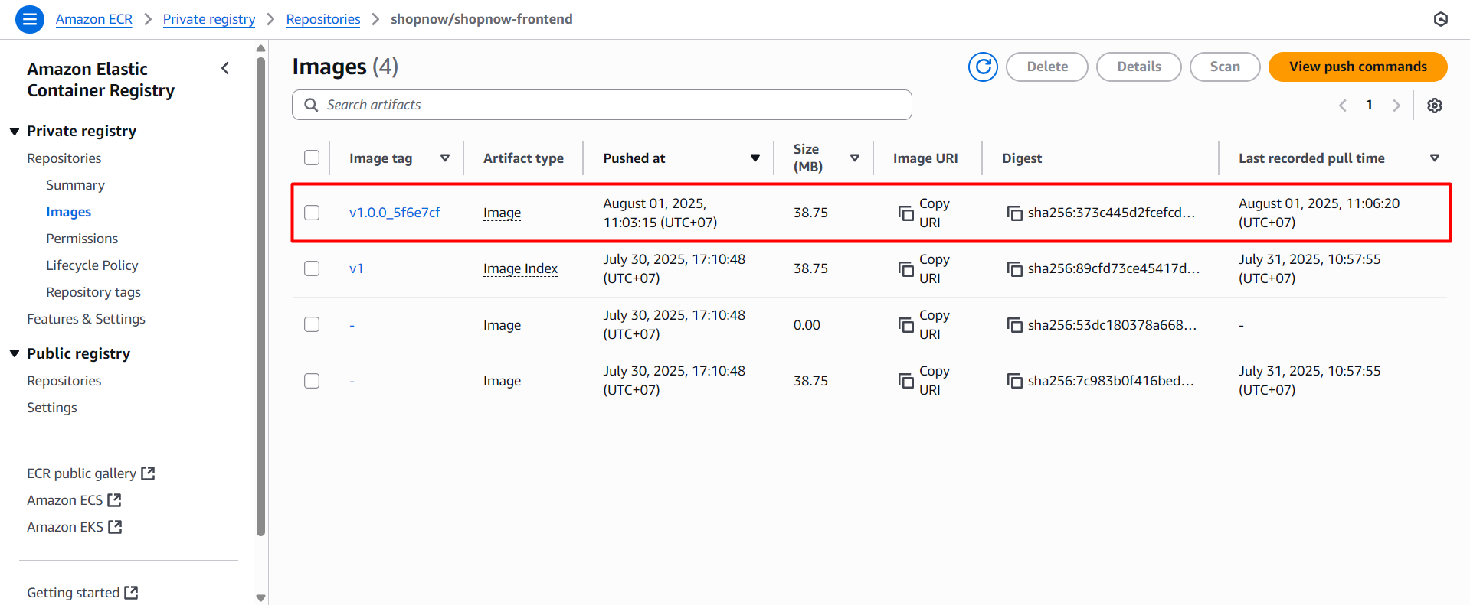Open the v1 image tag link
1470x605 pixels.
point(356,268)
